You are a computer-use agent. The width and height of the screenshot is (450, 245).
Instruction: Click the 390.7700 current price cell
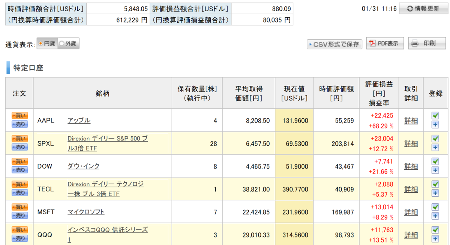click(x=294, y=189)
